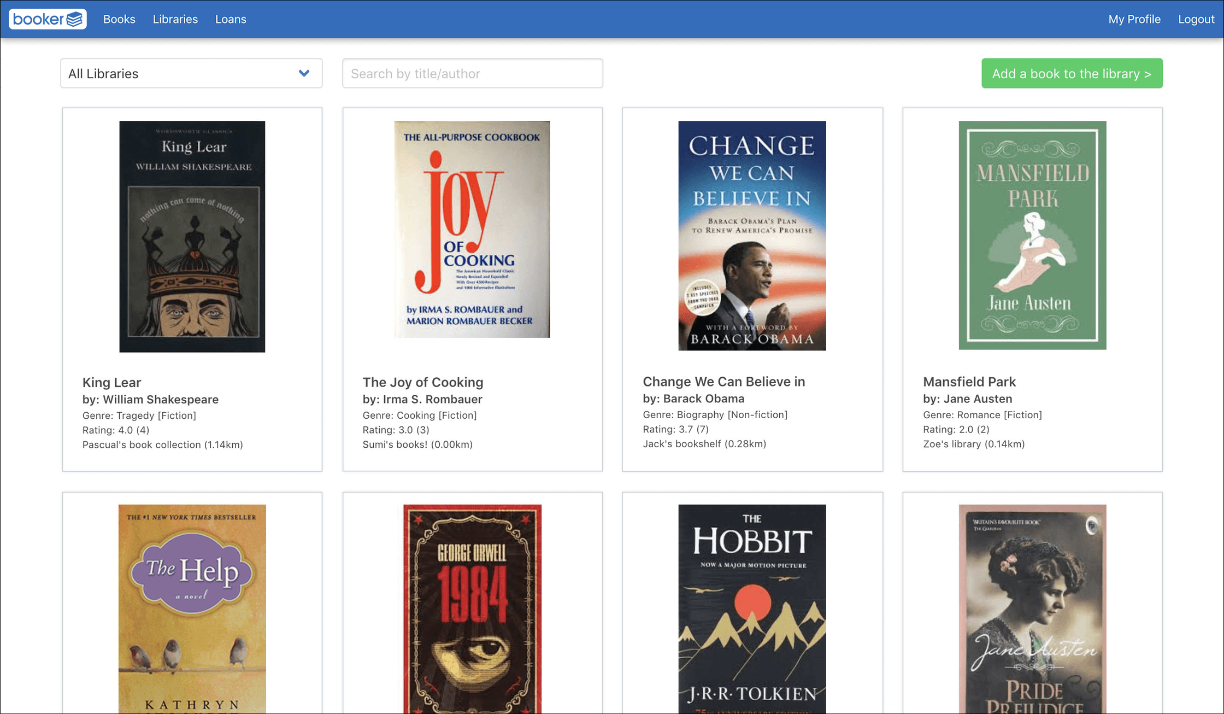
Task: Click Jack's bookshelf (0.28km) text
Action: (705, 444)
